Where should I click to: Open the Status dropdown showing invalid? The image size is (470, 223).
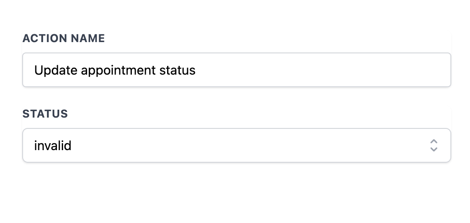tap(236, 145)
